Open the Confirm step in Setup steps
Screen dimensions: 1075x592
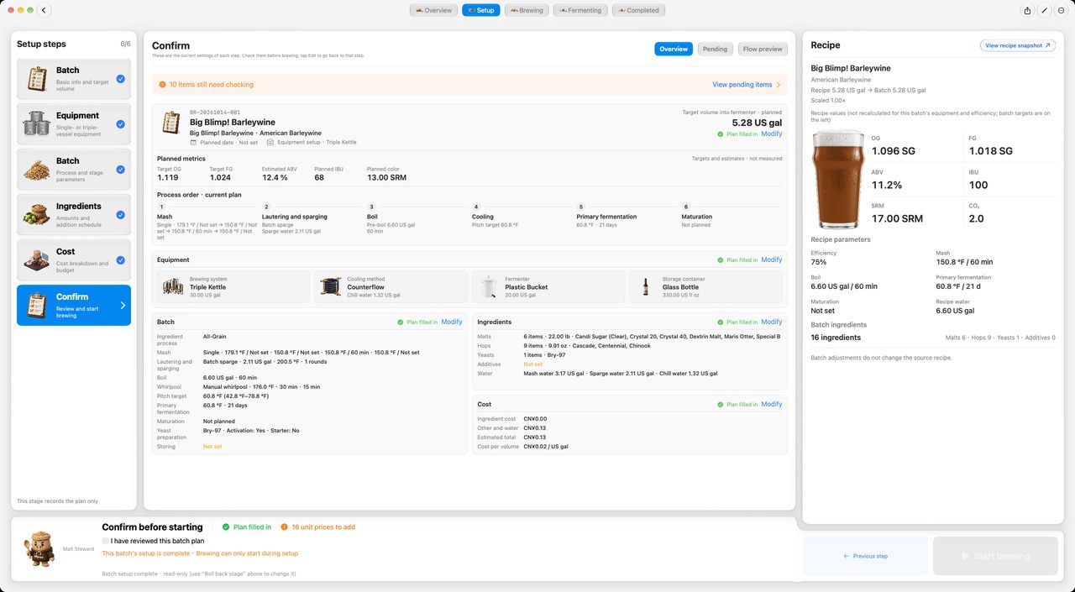(x=74, y=306)
